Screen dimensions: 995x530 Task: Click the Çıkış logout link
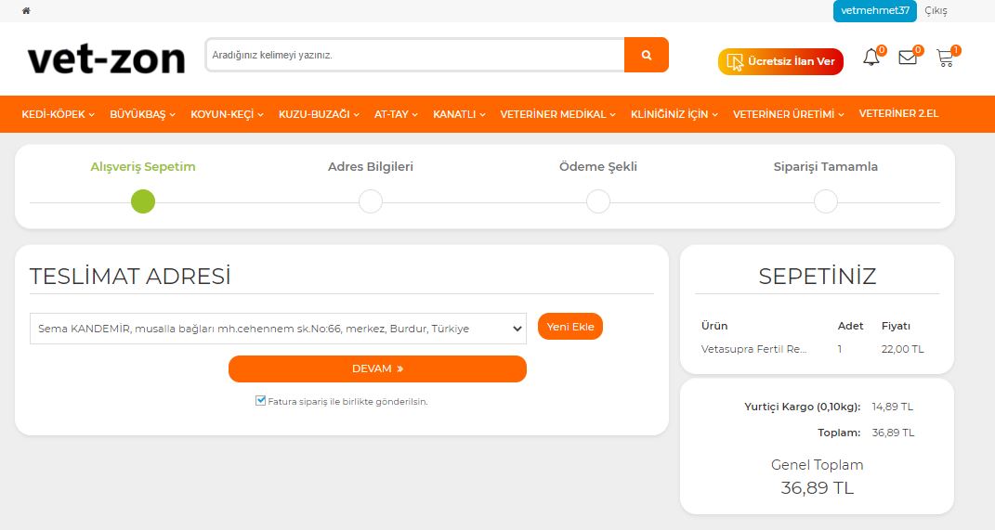(936, 11)
